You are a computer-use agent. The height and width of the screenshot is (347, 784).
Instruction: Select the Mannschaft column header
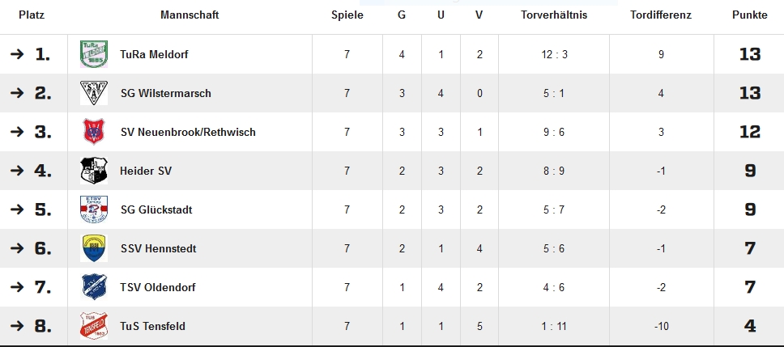coord(190,15)
